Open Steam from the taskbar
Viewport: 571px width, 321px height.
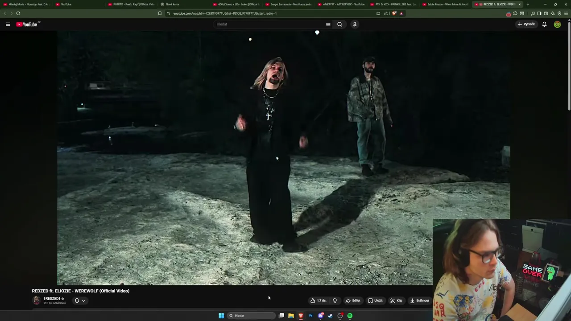330,316
